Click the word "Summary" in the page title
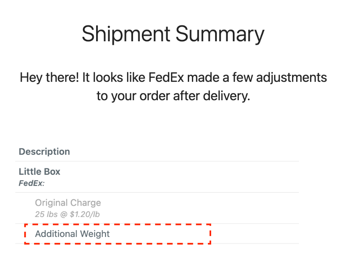359x263 pixels. click(x=220, y=34)
